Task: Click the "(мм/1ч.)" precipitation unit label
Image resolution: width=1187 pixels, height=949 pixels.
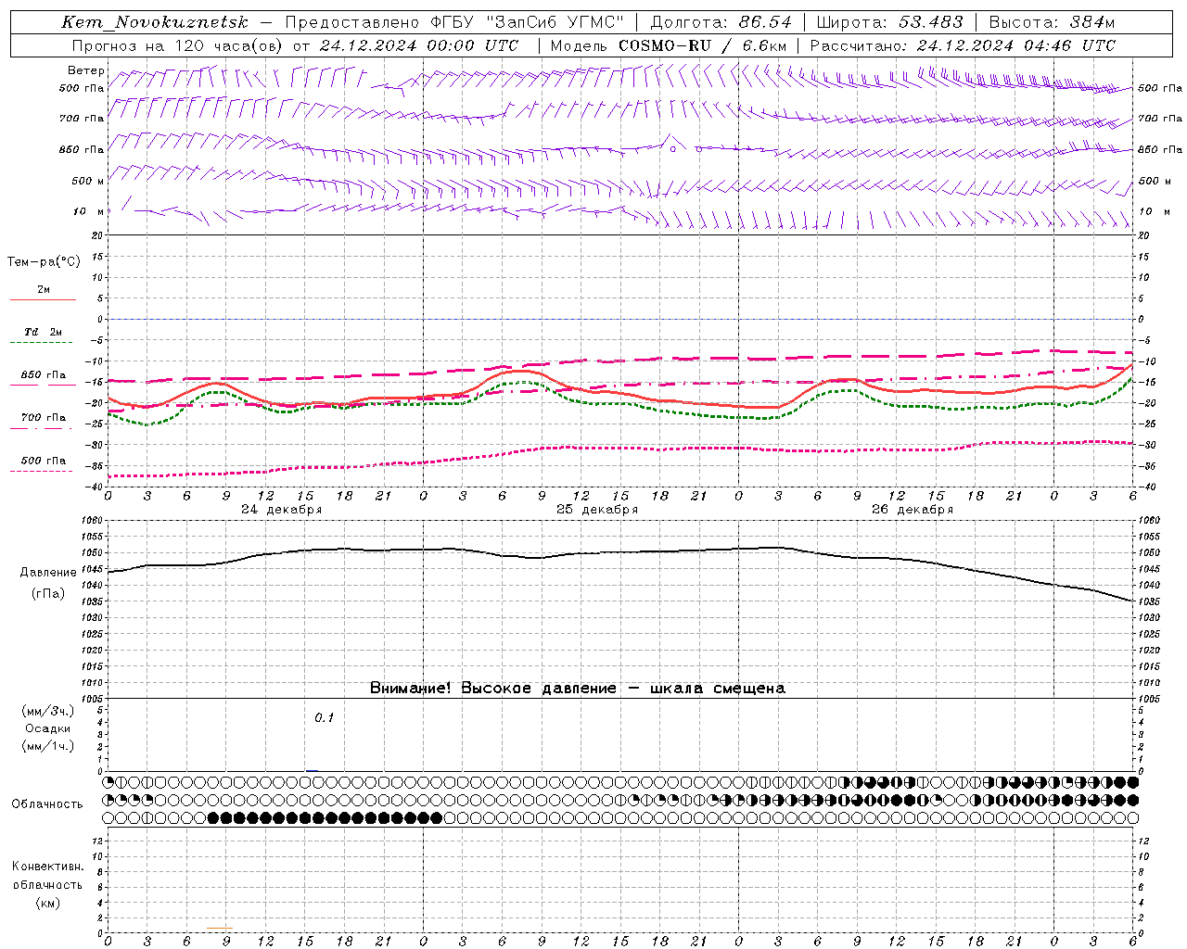Action: 48,746
